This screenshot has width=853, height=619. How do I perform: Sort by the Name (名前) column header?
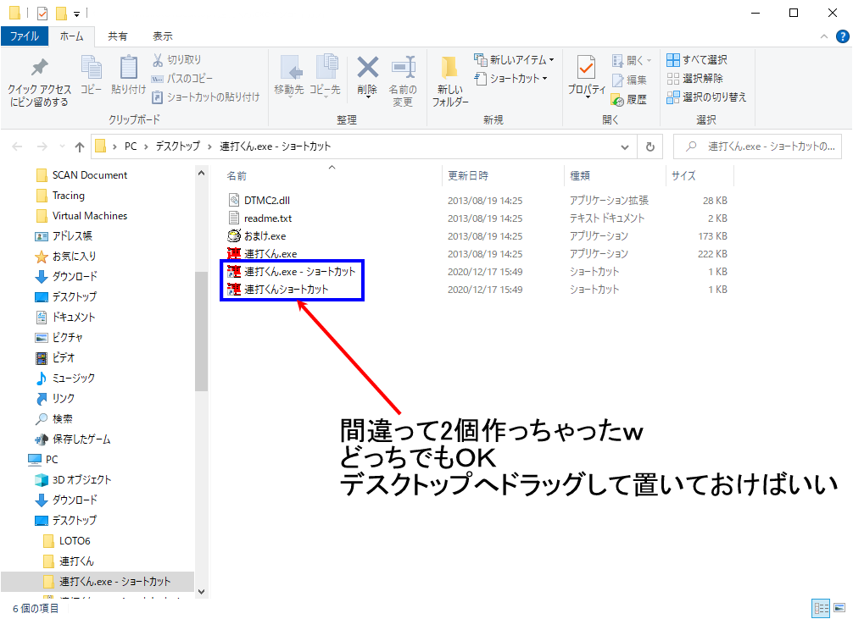(x=237, y=176)
